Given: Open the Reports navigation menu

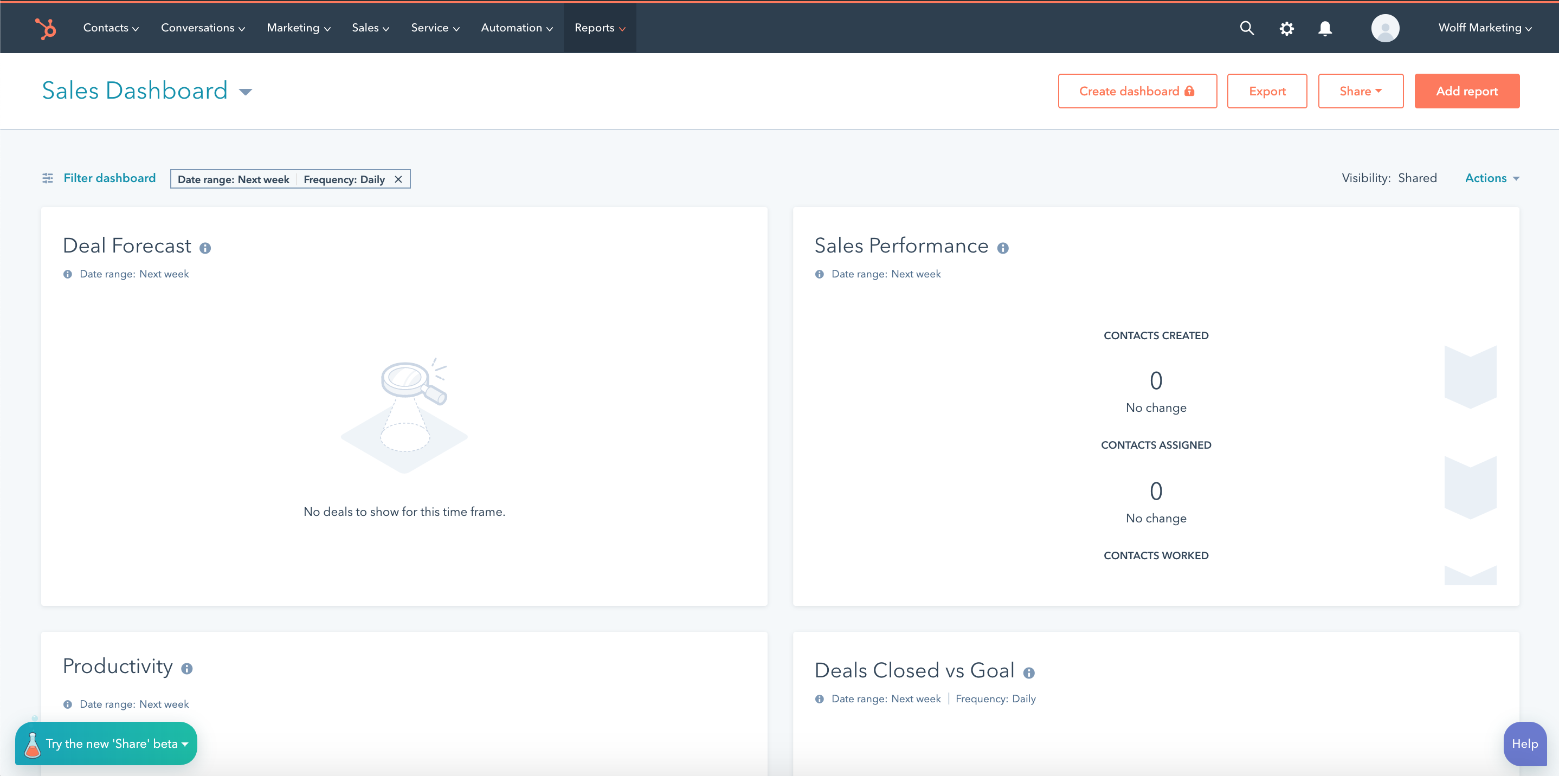Looking at the screenshot, I should point(599,28).
